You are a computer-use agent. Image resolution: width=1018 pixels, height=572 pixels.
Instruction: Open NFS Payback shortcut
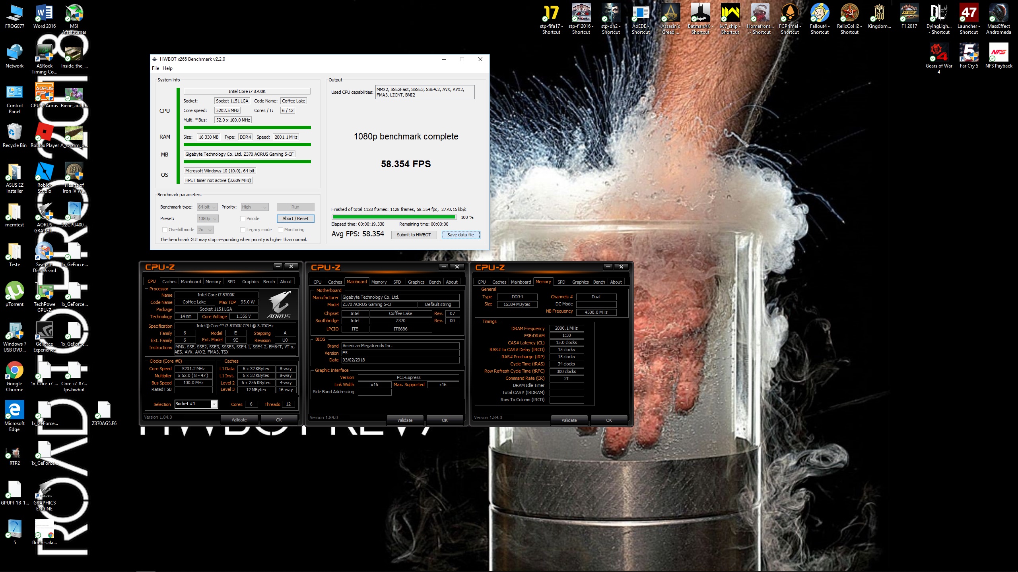(x=999, y=56)
